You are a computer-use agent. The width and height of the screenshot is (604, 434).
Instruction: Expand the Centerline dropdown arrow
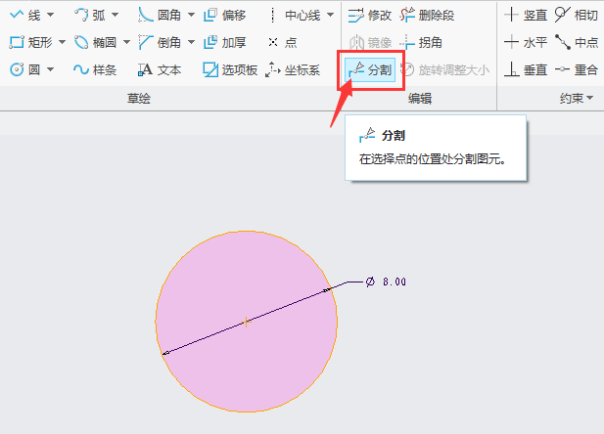coord(330,16)
